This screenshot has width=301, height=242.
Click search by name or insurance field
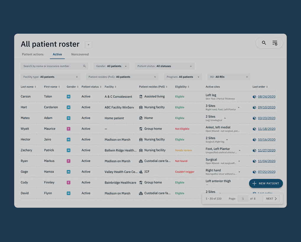pos(54,66)
